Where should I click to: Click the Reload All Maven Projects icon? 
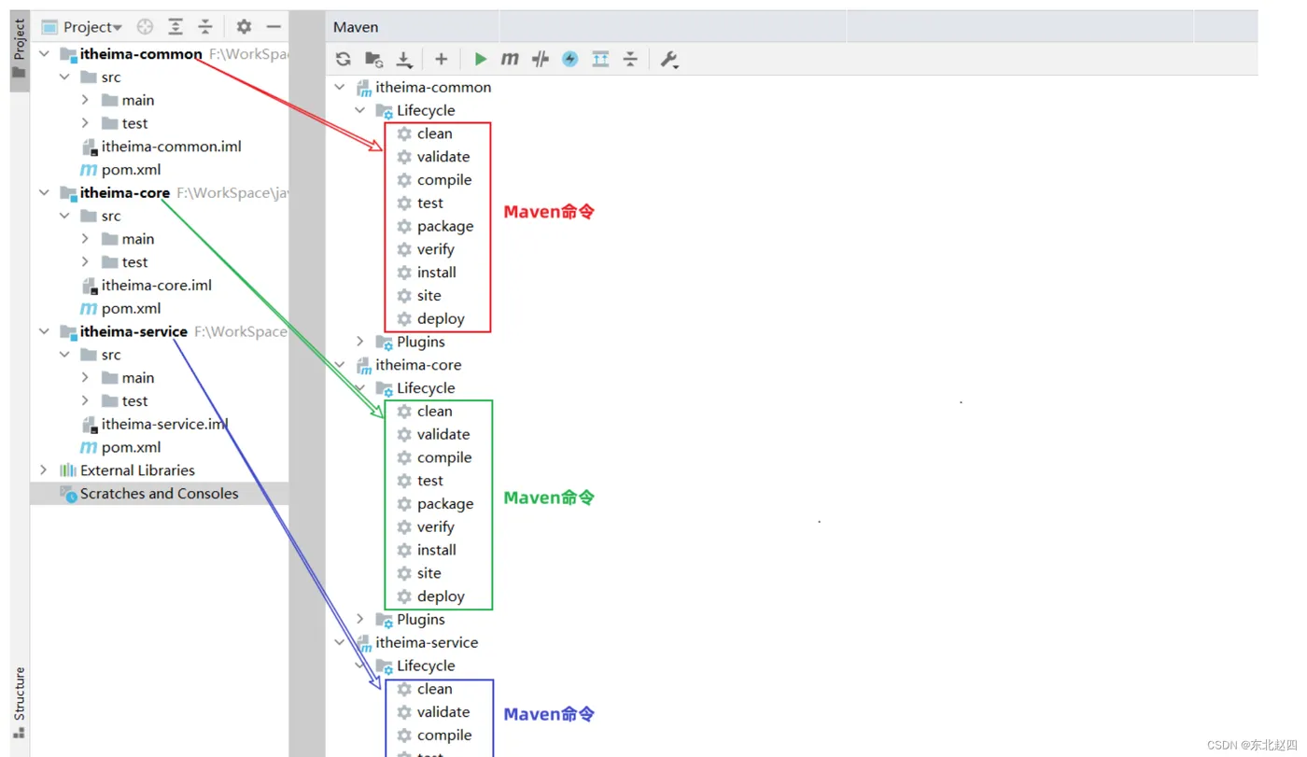344,59
